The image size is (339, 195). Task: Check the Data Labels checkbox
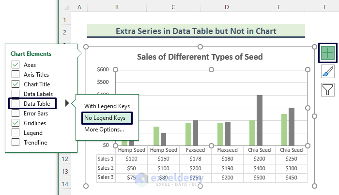pos(15,94)
